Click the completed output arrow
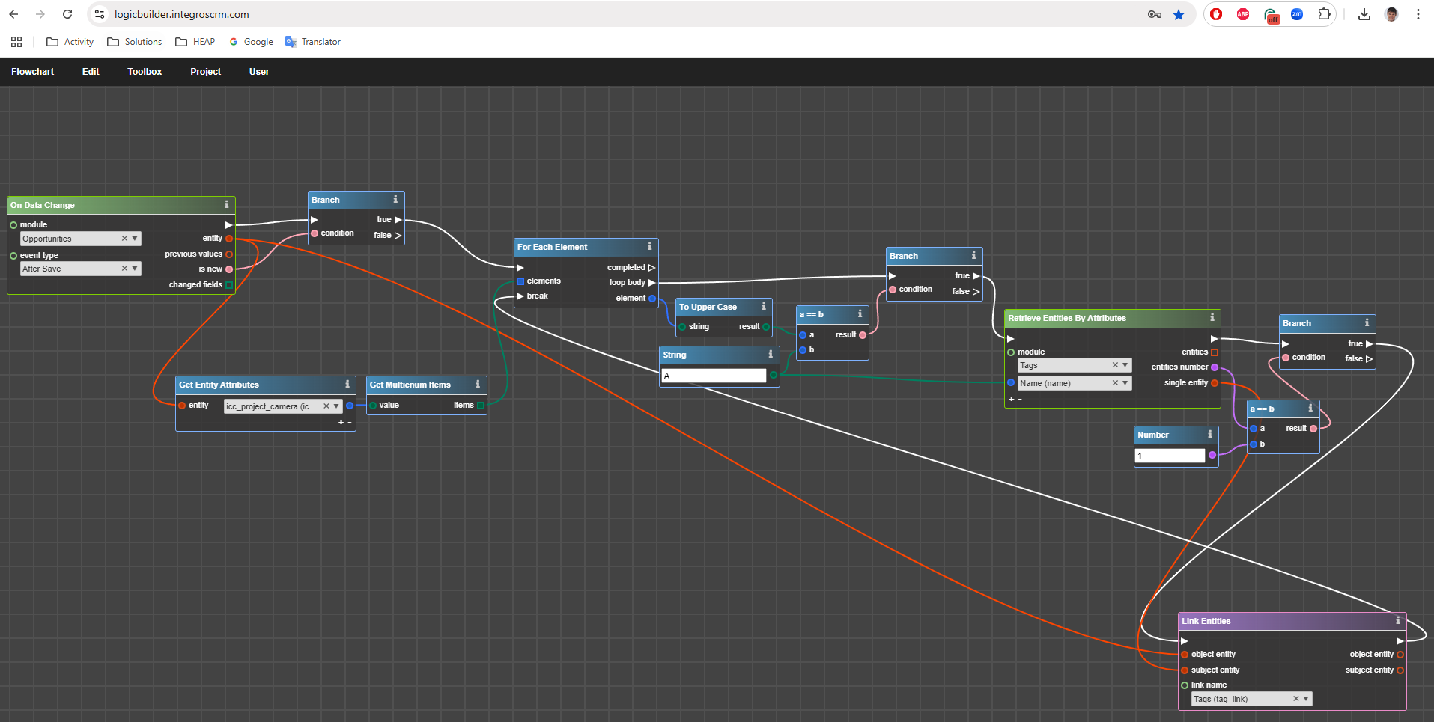The width and height of the screenshot is (1434, 722). [x=651, y=268]
